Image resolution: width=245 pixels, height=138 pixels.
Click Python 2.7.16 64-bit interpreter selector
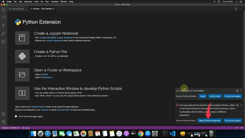click(x=11, y=128)
